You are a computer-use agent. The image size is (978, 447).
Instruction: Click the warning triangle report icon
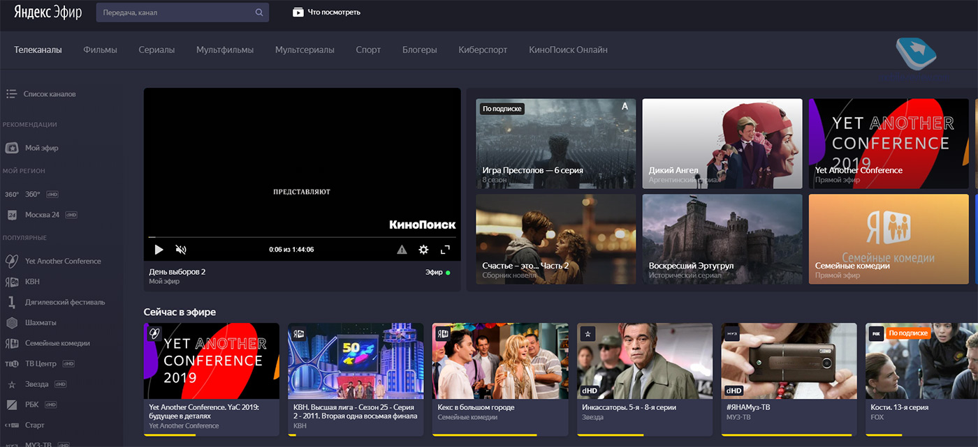pyautogui.click(x=402, y=250)
